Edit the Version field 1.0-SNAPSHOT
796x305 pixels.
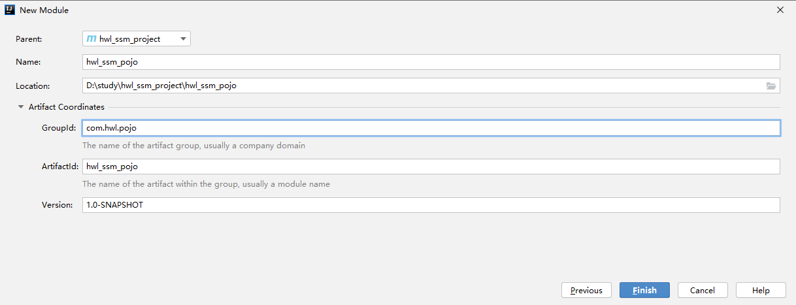(431, 205)
